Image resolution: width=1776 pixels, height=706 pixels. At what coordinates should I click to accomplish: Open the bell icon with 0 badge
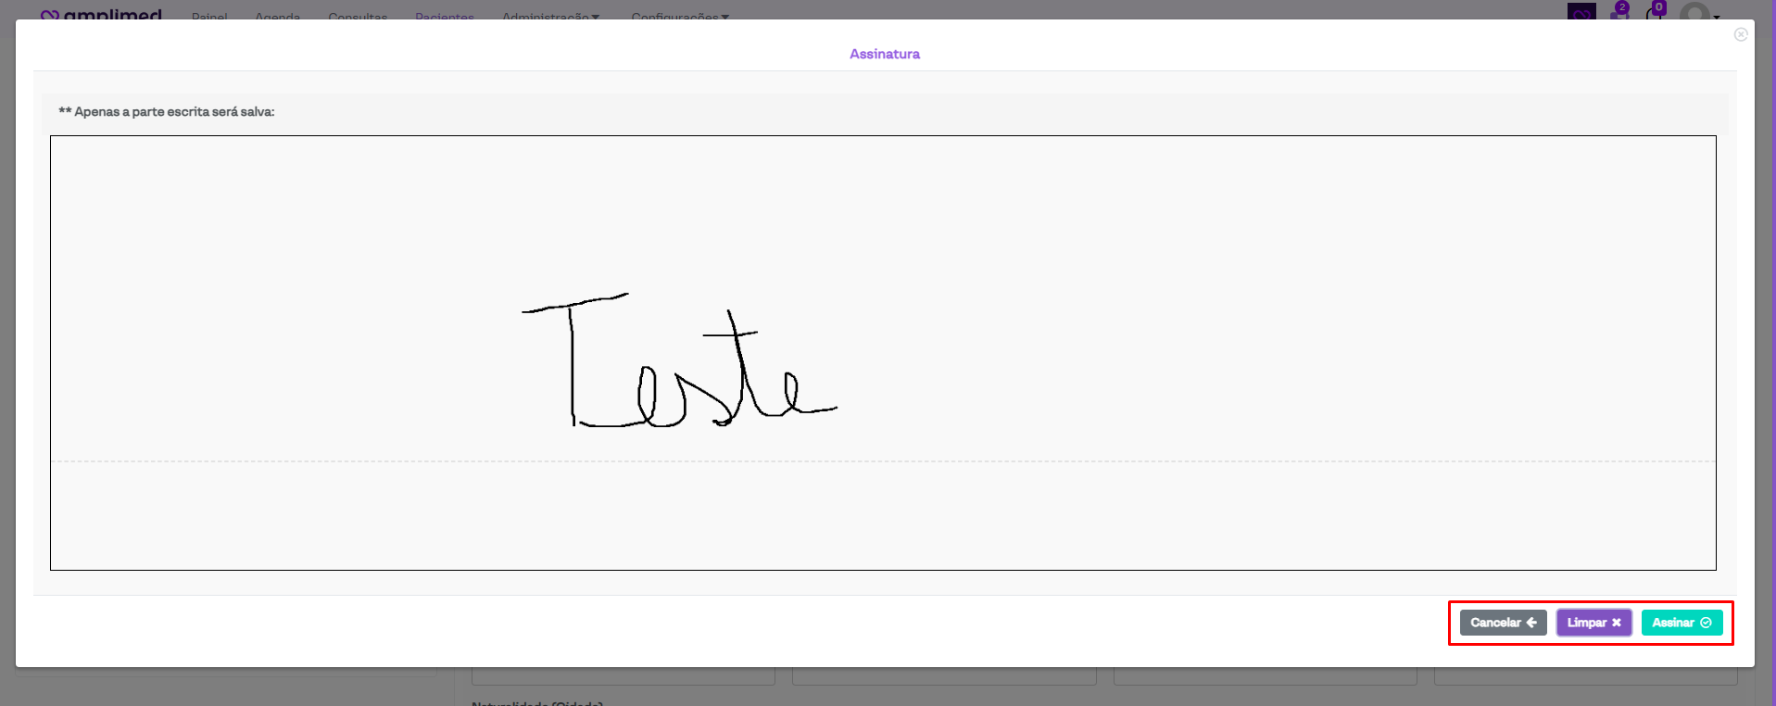[1654, 13]
